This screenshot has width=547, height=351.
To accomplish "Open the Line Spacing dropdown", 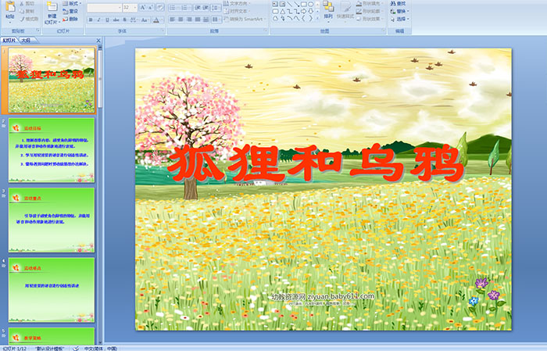I will 216,7.
